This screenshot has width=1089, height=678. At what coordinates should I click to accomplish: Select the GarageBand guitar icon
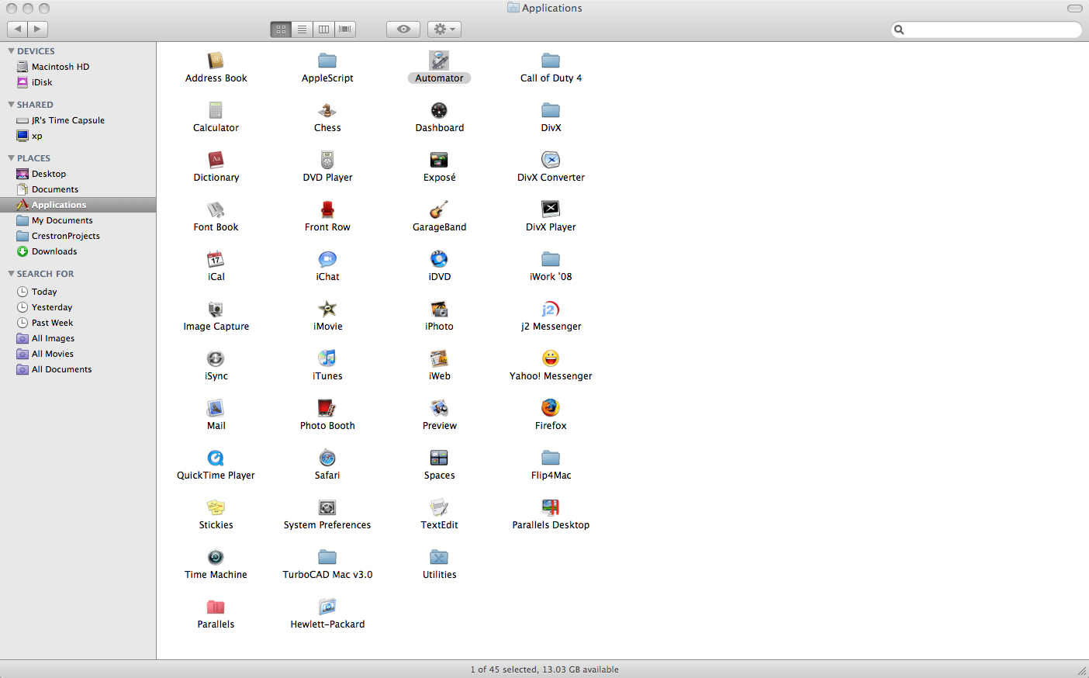(x=439, y=209)
